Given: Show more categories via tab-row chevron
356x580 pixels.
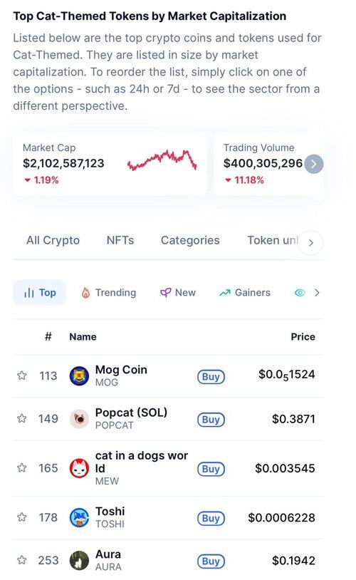Looking at the screenshot, I should tap(311, 243).
